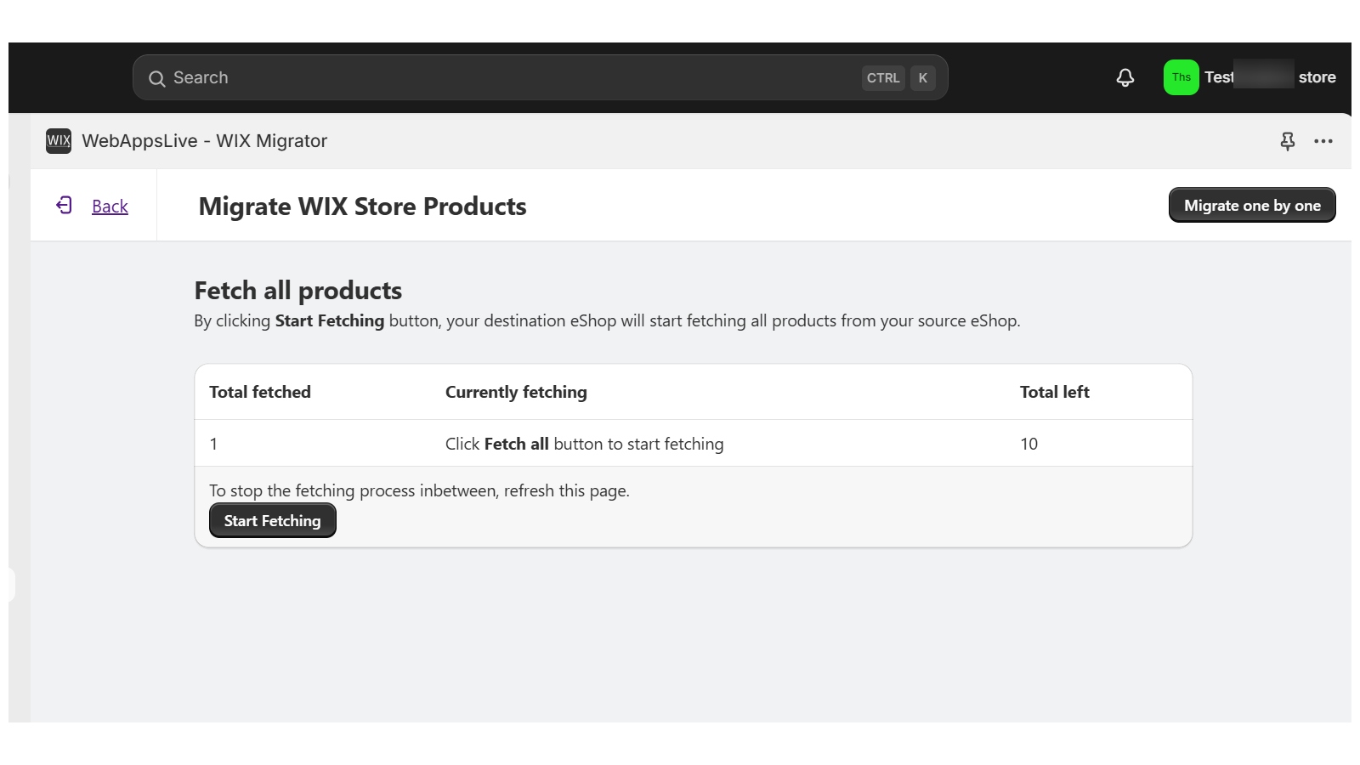This screenshot has height=765, width=1360.
Task: Click the WebAppsLive - WIX Migrator title
Action: 204,141
